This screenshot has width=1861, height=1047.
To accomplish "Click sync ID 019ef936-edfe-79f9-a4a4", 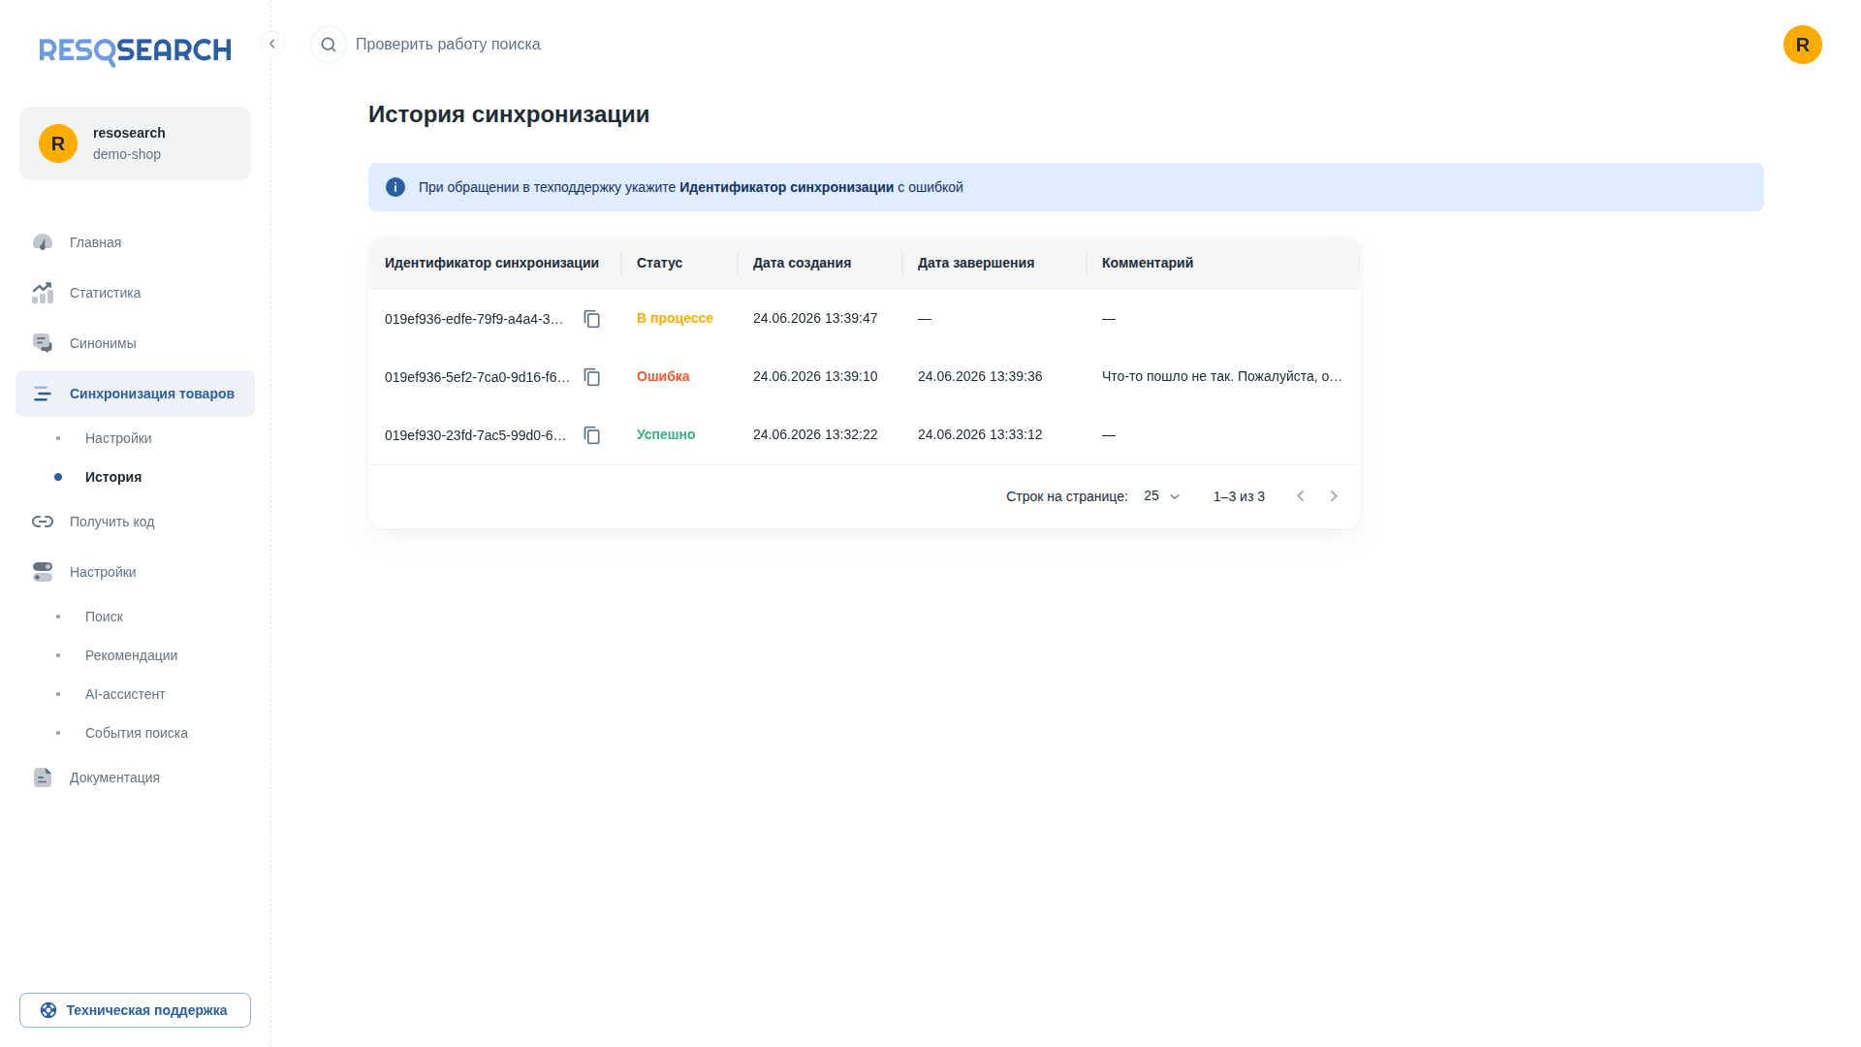I will point(475,319).
